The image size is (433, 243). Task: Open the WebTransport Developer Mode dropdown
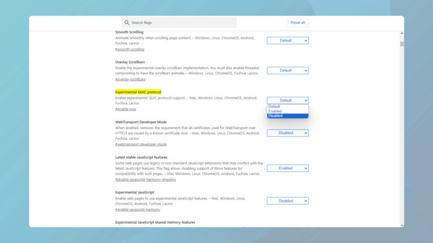(288, 133)
